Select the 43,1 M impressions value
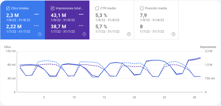This screenshot has height=106, width=221. [59, 15]
